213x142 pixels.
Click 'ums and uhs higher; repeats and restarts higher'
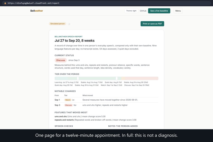[x=105, y=105]
